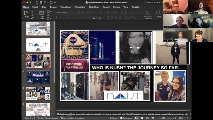213x120 pixels.
Task: Click the Reset slide icon
Action: pyautogui.click(x=48, y=15)
